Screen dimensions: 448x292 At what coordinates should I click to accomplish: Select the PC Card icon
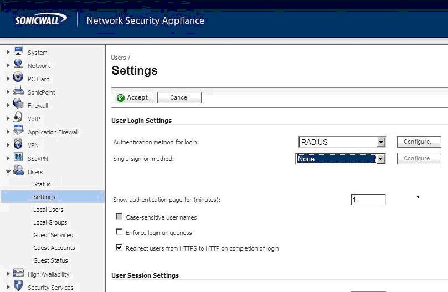point(18,78)
